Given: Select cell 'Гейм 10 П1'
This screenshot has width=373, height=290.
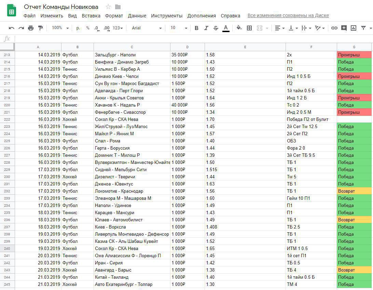Looking at the screenshot, I should [x=311, y=198].
